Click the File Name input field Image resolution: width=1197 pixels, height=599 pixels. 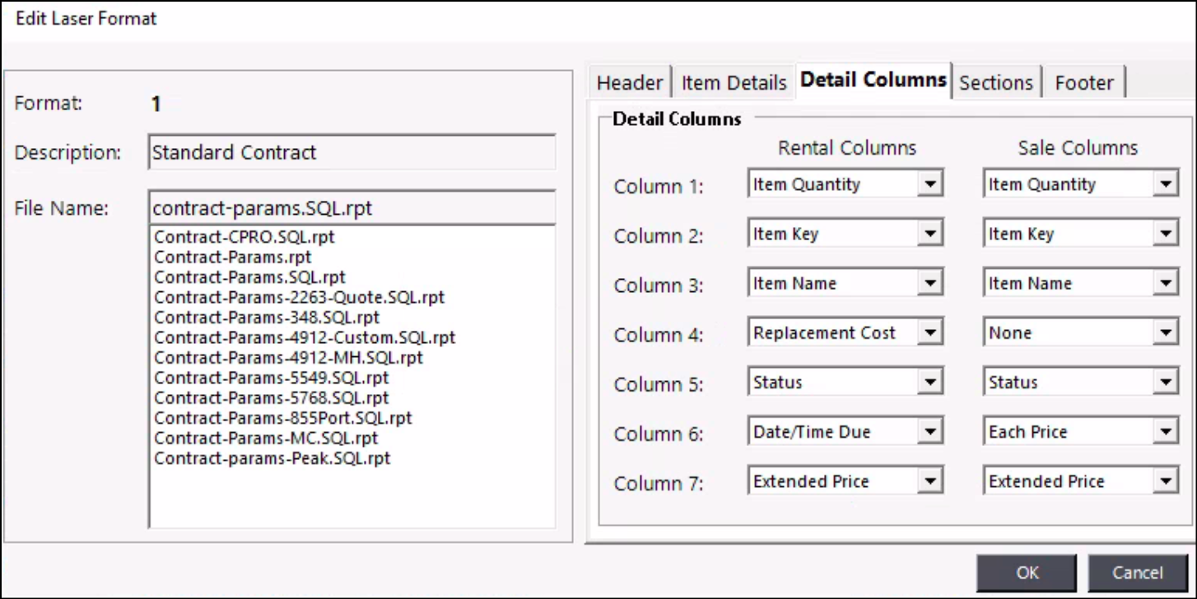[352, 208]
